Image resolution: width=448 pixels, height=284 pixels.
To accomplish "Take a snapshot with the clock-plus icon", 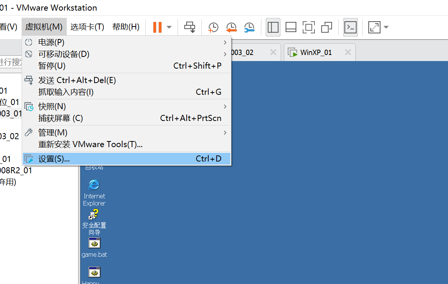I will (213, 27).
